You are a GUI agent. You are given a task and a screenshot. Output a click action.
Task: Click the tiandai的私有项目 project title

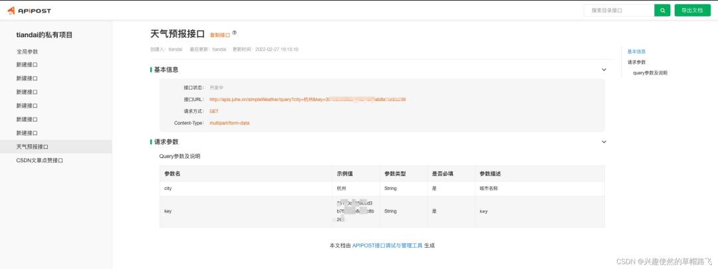(x=45, y=35)
